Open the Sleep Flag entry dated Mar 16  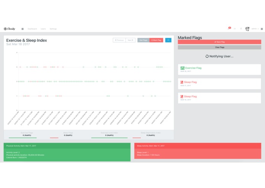point(219,98)
